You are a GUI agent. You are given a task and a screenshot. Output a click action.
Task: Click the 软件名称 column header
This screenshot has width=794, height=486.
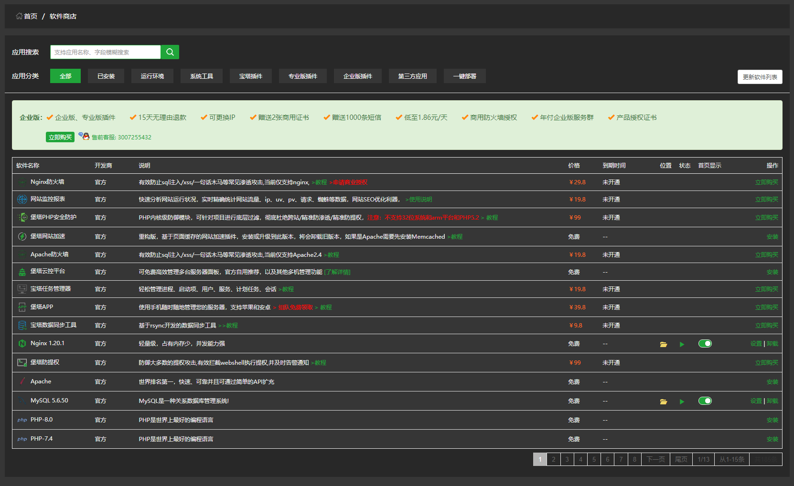pyautogui.click(x=28, y=165)
